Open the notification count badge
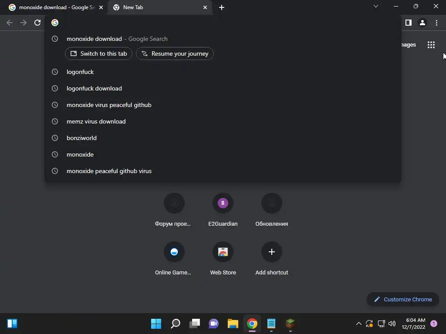 (x=434, y=324)
